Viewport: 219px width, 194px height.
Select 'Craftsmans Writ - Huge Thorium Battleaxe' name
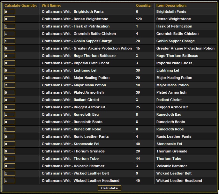[x=79, y=56]
